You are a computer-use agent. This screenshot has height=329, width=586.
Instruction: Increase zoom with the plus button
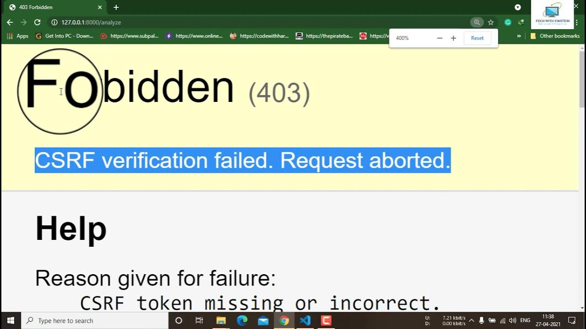click(x=453, y=38)
